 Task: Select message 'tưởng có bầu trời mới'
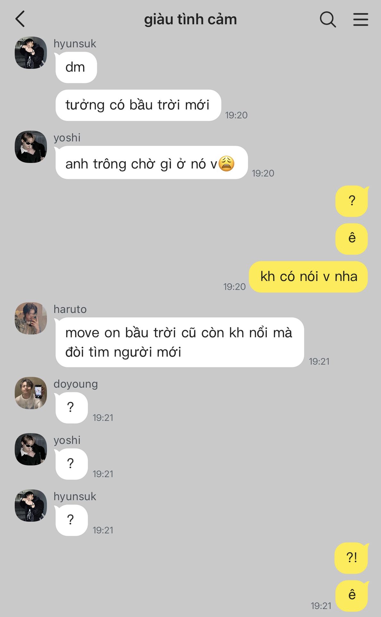(x=138, y=105)
